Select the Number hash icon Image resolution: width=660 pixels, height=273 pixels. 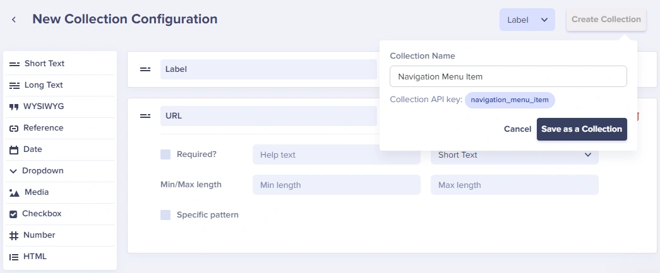point(14,236)
